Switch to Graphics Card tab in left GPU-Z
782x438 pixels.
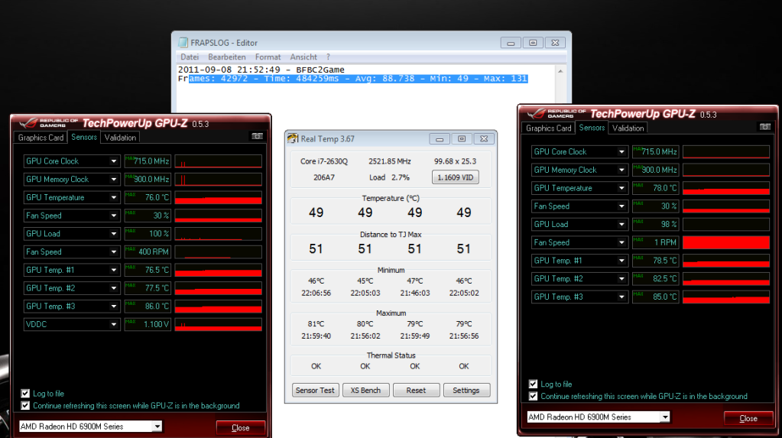pos(41,138)
